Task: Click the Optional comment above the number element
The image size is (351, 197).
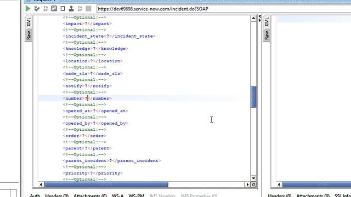Action: pyautogui.click(x=84, y=92)
